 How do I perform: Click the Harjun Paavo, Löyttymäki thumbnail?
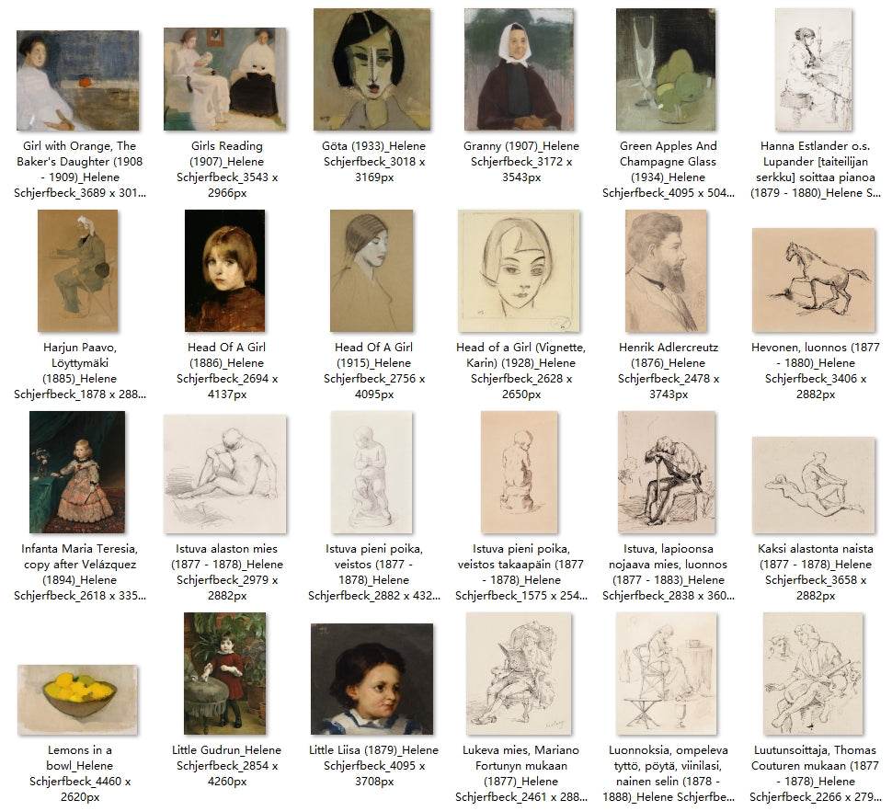[78, 270]
